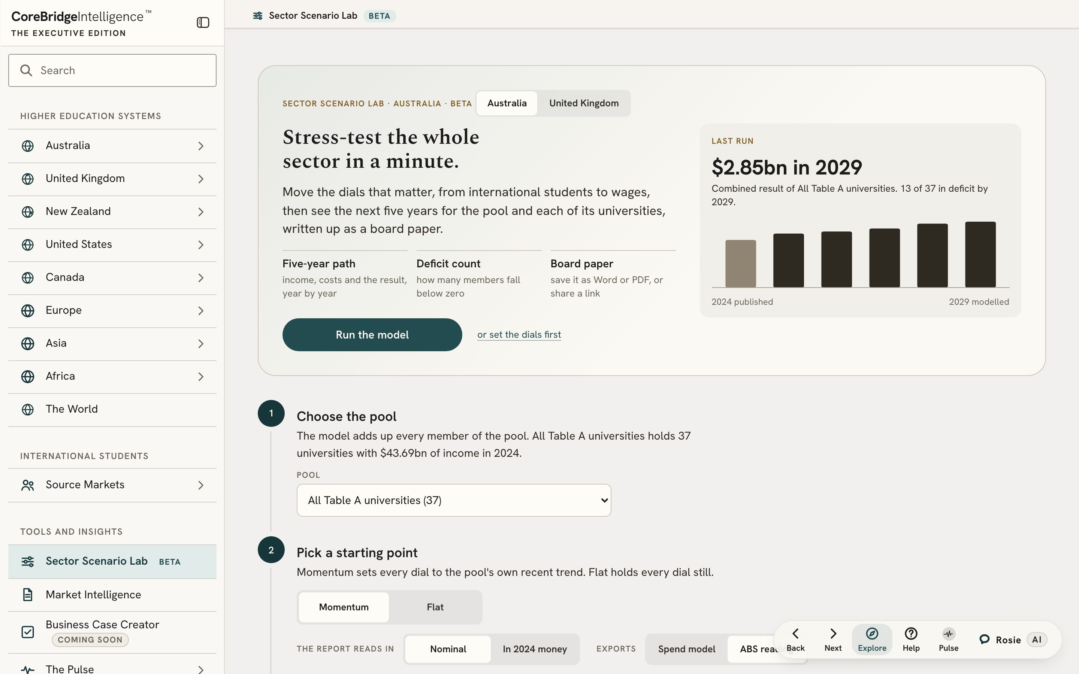1079x674 pixels.
Task: Go Back using the left arrow icon
Action: [795, 634]
